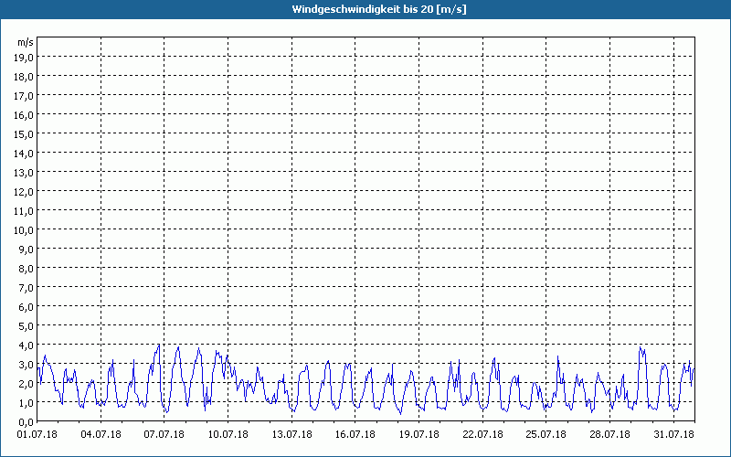
Task: Select the date label 10.07.18
Action: pyautogui.click(x=228, y=435)
